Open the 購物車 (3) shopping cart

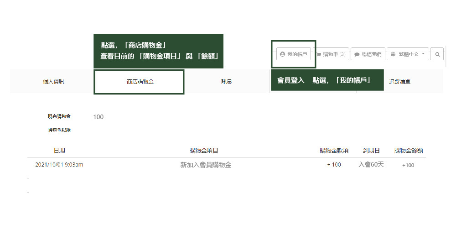point(332,54)
